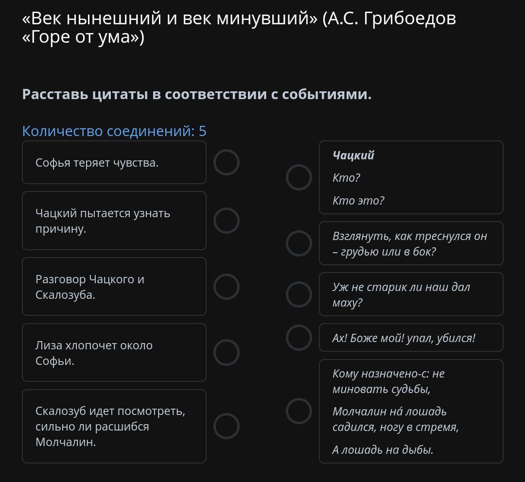525x482 pixels.
Task: Click the «Скалозуб идет посмотреть» event card
Action: point(114,426)
